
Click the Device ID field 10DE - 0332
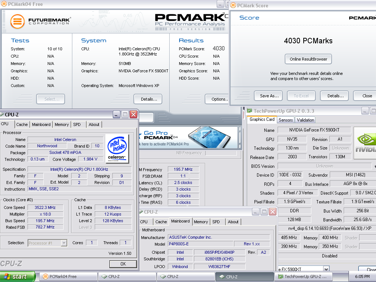pyautogui.click(x=290, y=175)
